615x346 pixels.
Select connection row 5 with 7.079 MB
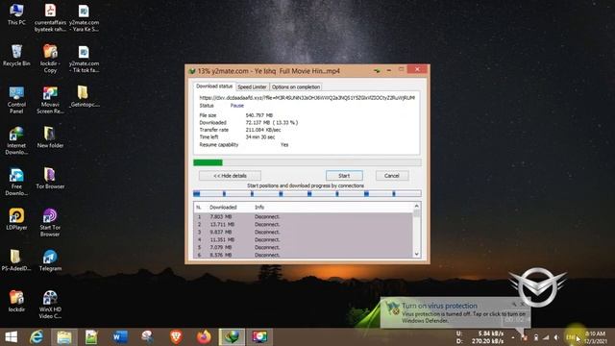pyautogui.click(x=303, y=247)
